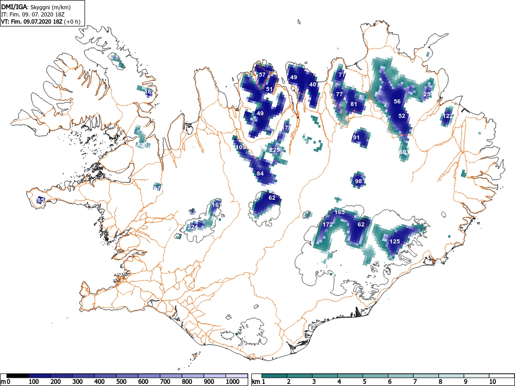515x386 pixels.
Task: Click the visibility value 57 on the map
Action: 262,75
